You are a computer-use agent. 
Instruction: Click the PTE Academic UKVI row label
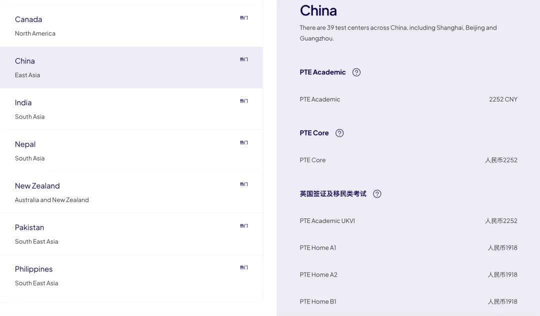[327, 221]
